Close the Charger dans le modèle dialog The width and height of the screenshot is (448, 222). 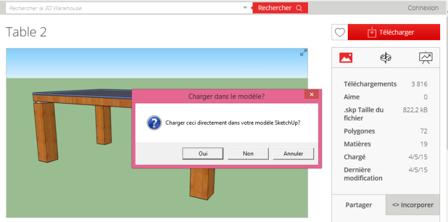(x=311, y=95)
